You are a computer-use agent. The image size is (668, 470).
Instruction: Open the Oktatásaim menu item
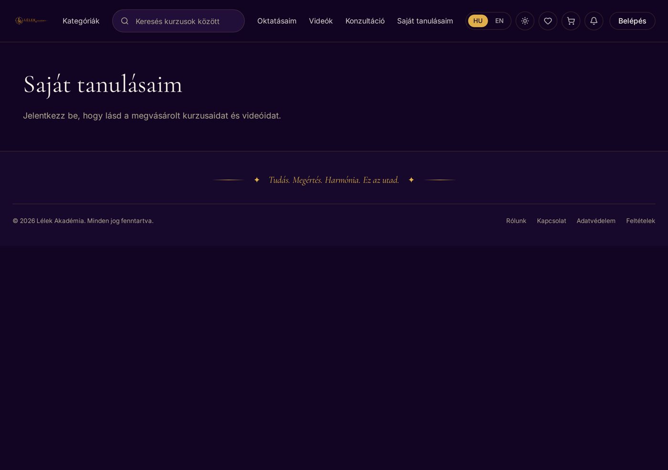[x=277, y=21]
